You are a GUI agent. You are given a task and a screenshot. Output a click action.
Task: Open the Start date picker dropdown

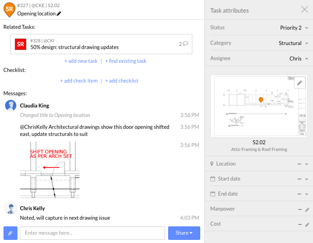[x=307, y=179]
